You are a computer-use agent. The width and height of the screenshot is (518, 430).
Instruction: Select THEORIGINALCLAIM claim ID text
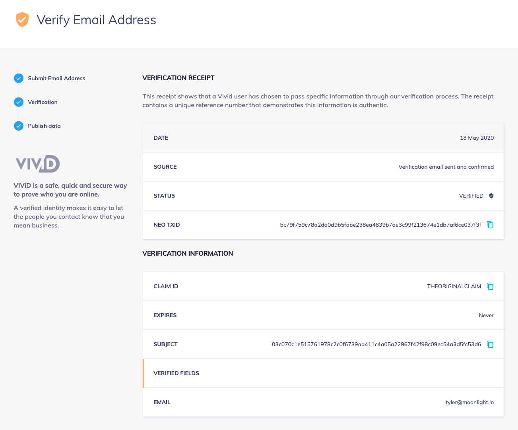tap(454, 286)
